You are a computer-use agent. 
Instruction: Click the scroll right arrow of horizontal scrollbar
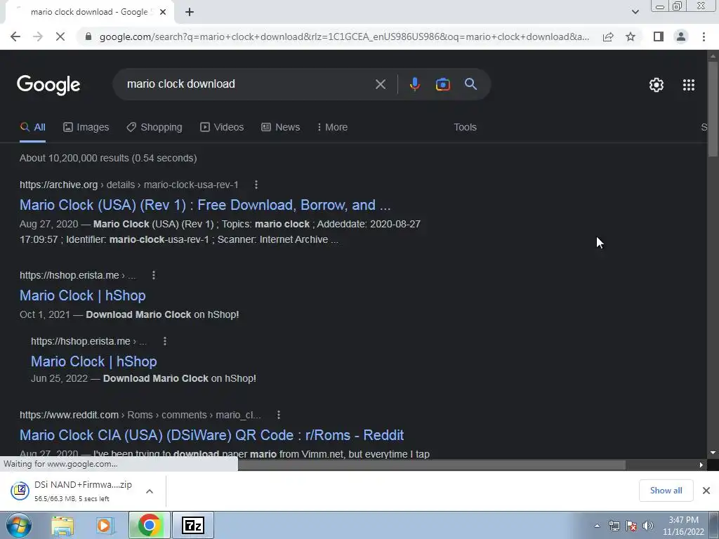coord(701,465)
